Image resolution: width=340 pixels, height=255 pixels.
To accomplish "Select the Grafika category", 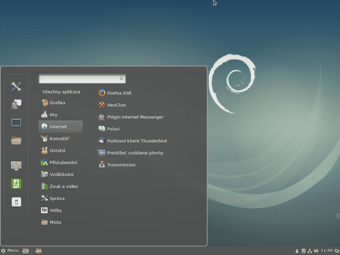I will [x=57, y=103].
